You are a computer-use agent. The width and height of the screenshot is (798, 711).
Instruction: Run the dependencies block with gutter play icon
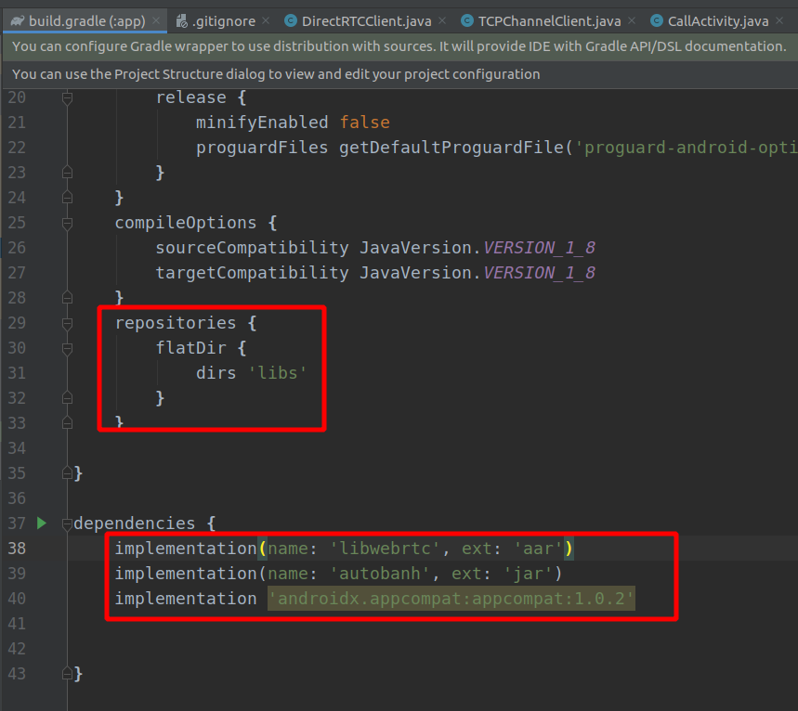tap(42, 523)
